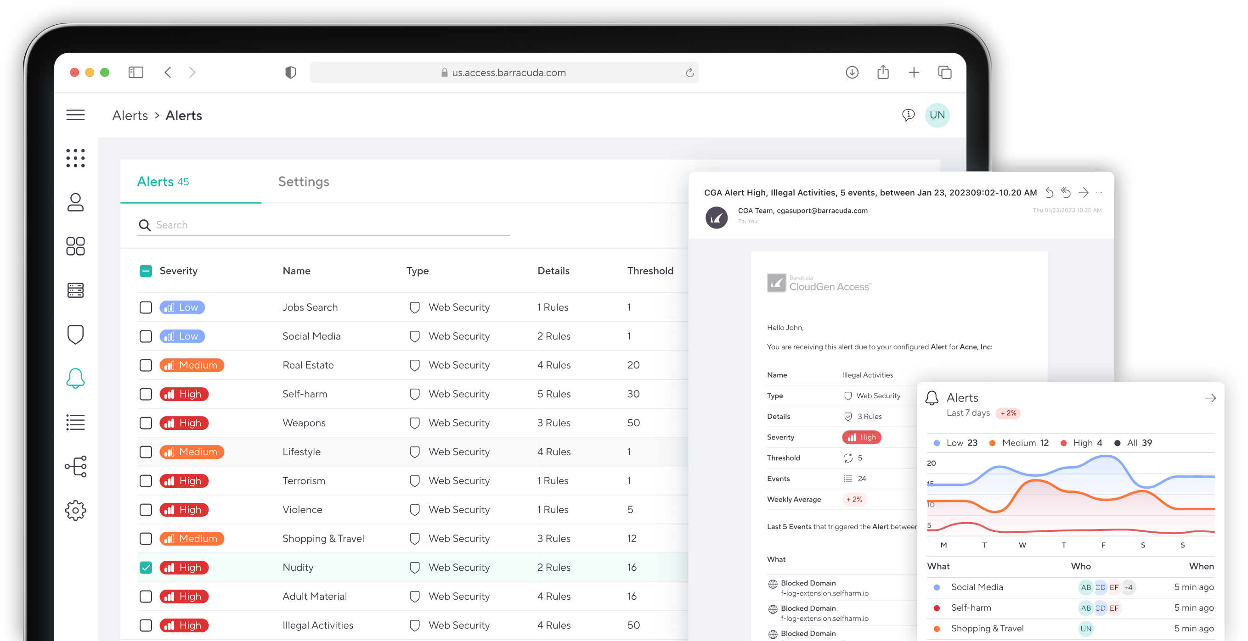Expand the Alerts widget arrow
1248x641 pixels.
[x=1210, y=398]
